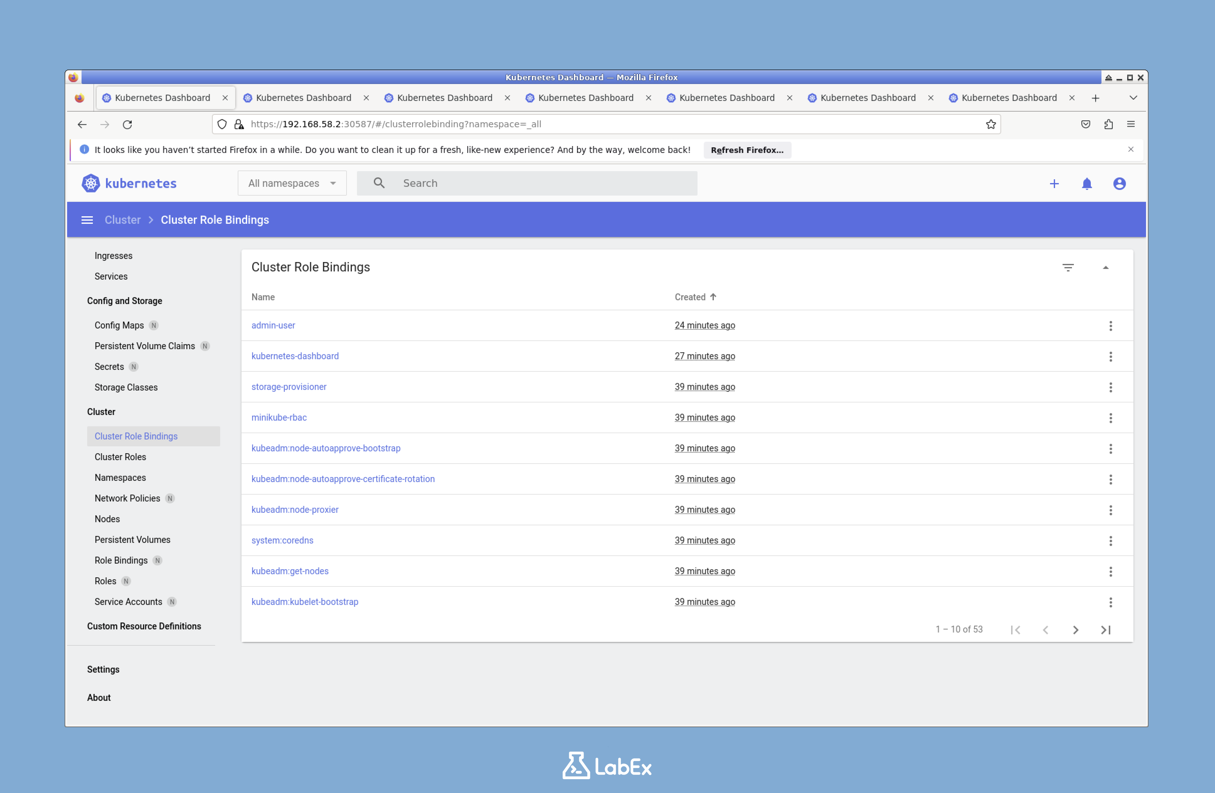
Task: Select Cluster Roles in the sidebar
Action: click(x=120, y=457)
